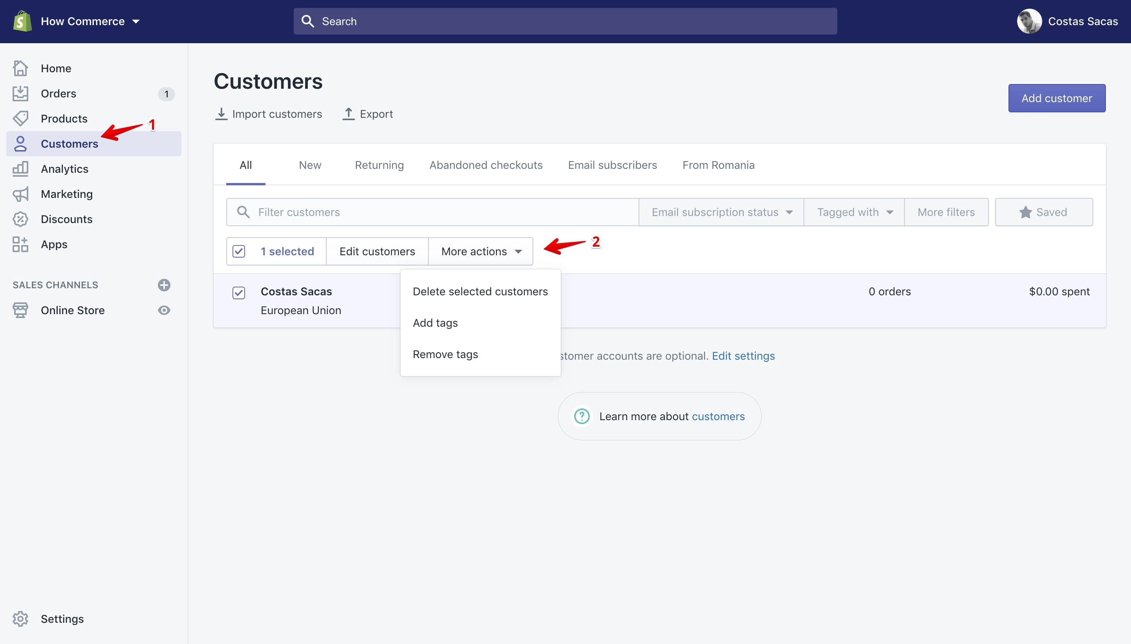The image size is (1131, 644).
Task: Go to Home in sidebar
Action: (x=56, y=68)
